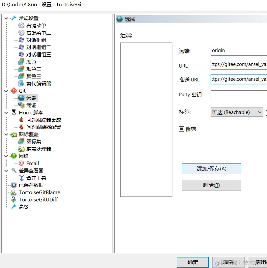
Task: Click the globe icon beside 远端 in tree
Action: 21,98
